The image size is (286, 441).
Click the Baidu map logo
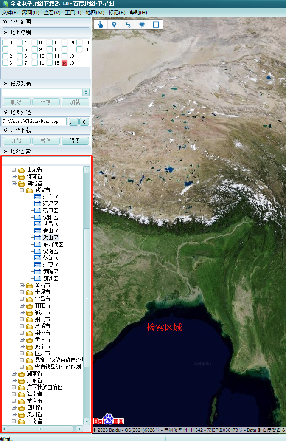[x=109, y=420]
